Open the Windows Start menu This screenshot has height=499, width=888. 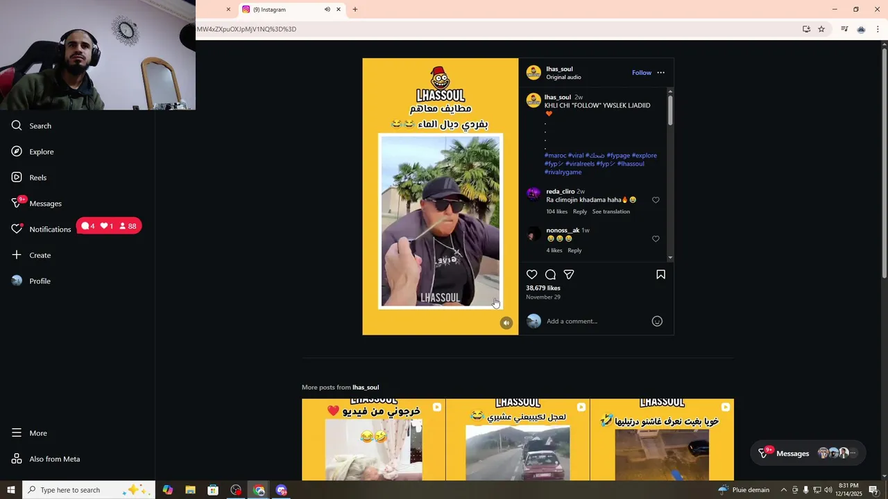[10, 490]
